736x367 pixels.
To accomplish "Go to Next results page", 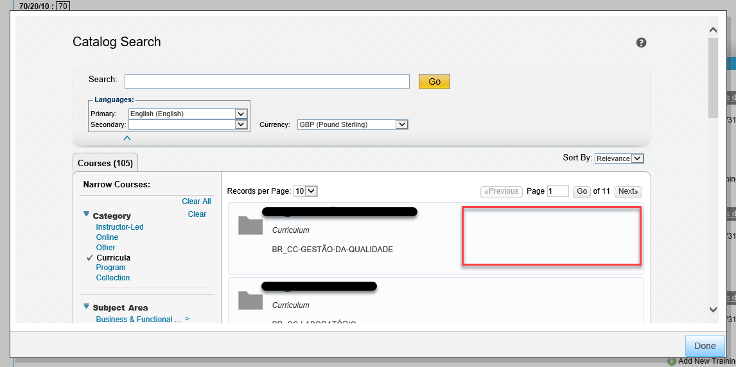I will point(628,191).
